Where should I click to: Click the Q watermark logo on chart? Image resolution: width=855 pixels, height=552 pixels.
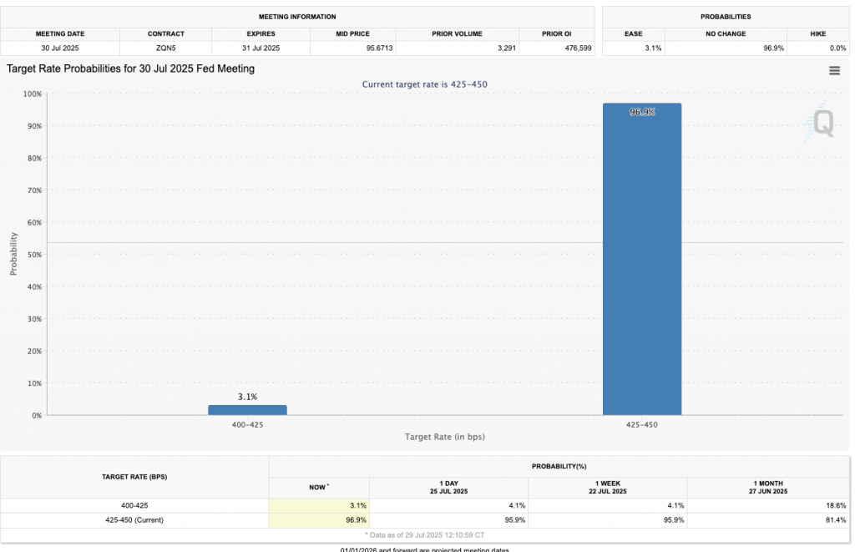point(822,124)
